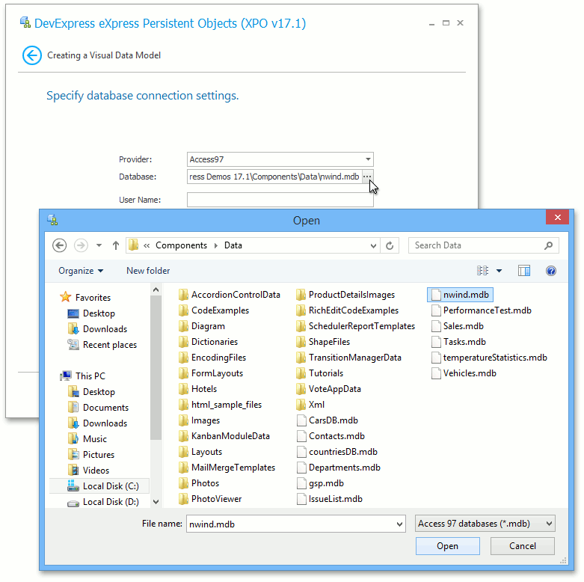Screen dimensions: 584x582
Task: Open the view options dropdown arrow
Action: (499, 271)
